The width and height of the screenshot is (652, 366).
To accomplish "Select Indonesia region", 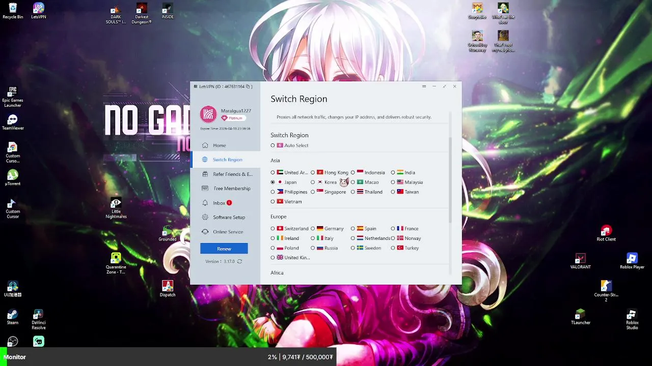I will [368, 172].
